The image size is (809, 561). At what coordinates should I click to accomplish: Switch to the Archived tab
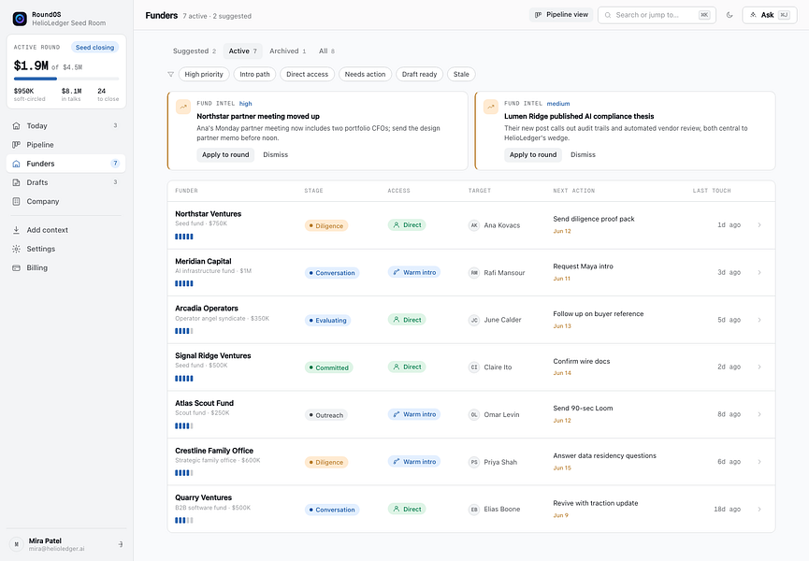tap(288, 51)
